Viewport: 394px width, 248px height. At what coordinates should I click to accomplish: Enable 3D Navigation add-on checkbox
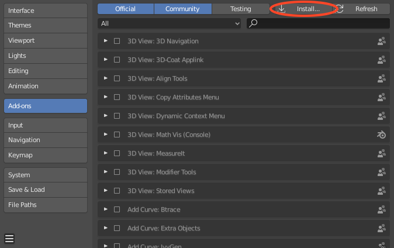(x=117, y=41)
